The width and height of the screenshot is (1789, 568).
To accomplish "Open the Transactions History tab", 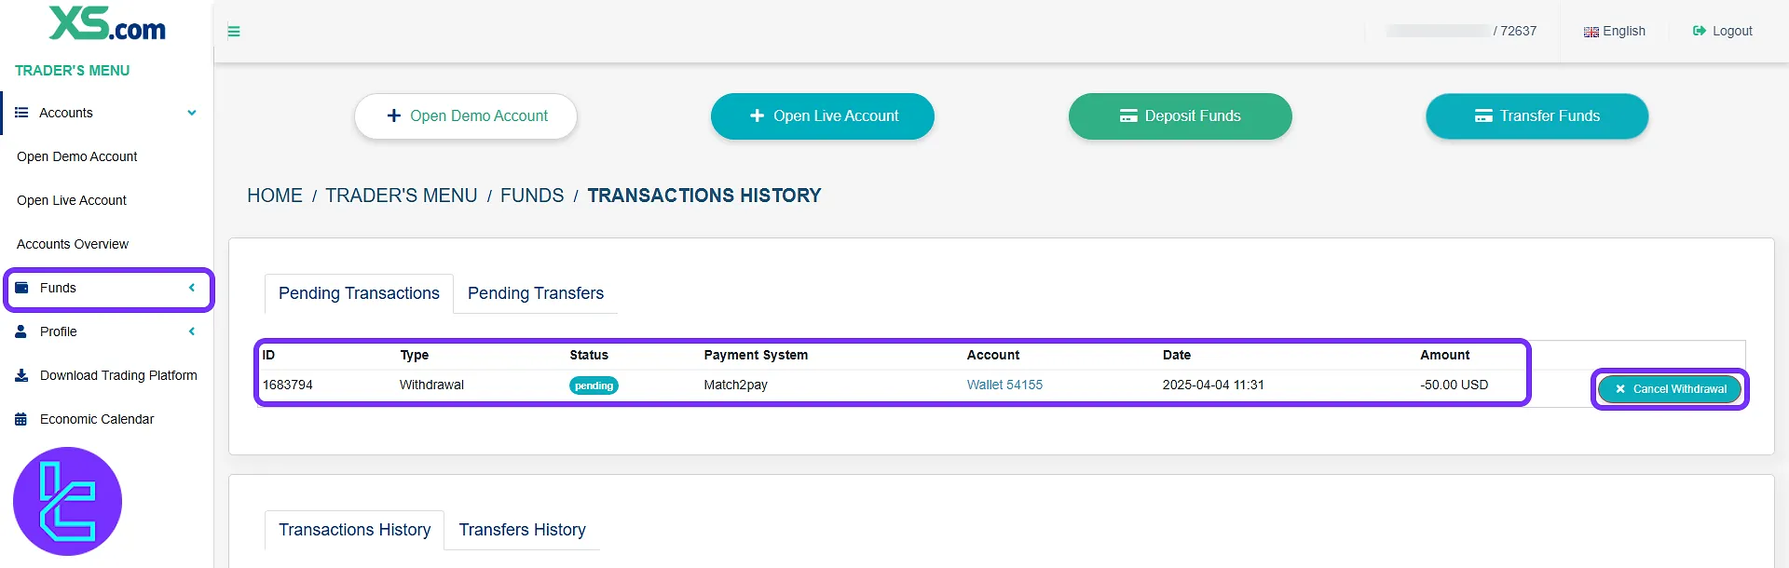I will tap(354, 530).
